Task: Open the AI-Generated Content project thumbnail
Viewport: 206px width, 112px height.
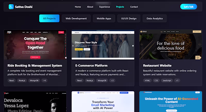Action: click(x=171, y=102)
